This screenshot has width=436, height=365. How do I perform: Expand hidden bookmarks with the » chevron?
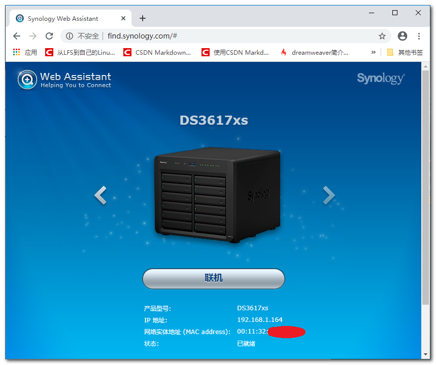374,52
